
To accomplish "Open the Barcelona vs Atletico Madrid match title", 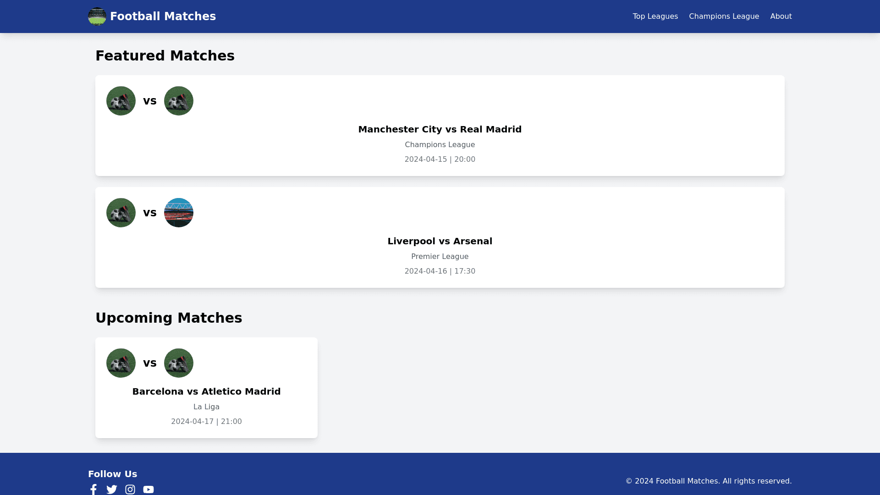I will [x=206, y=391].
